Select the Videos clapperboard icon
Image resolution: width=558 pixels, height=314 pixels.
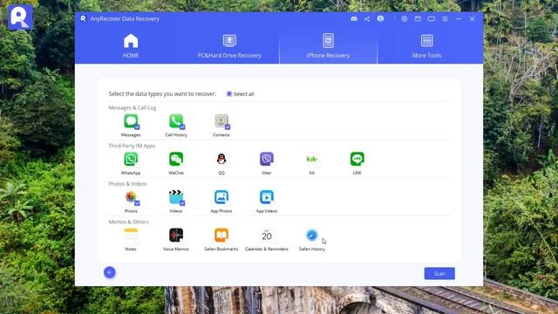(176, 197)
